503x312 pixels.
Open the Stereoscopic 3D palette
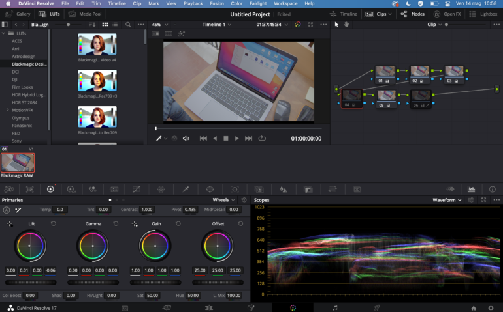pos(357,189)
